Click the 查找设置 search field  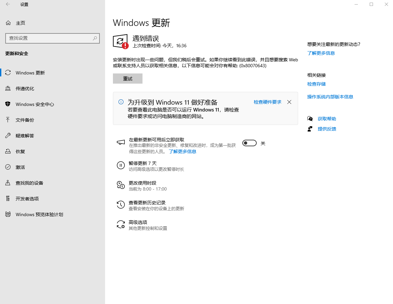tap(53, 38)
